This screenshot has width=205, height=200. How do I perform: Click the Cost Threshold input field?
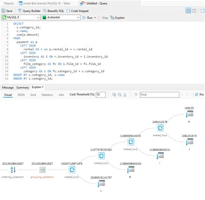click(x=101, y=95)
